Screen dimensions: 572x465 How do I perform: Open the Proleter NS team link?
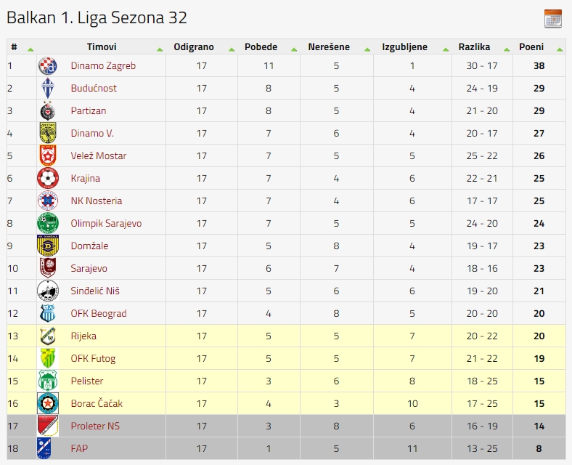click(x=95, y=426)
